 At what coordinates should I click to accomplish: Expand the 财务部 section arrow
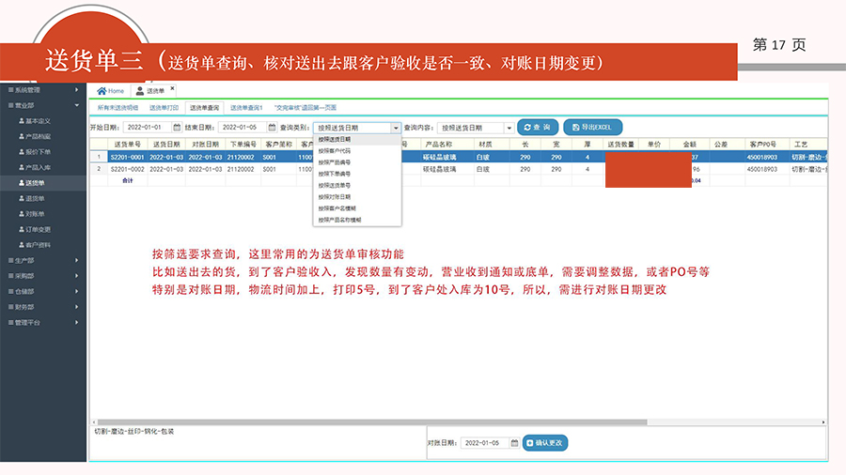[x=77, y=307]
